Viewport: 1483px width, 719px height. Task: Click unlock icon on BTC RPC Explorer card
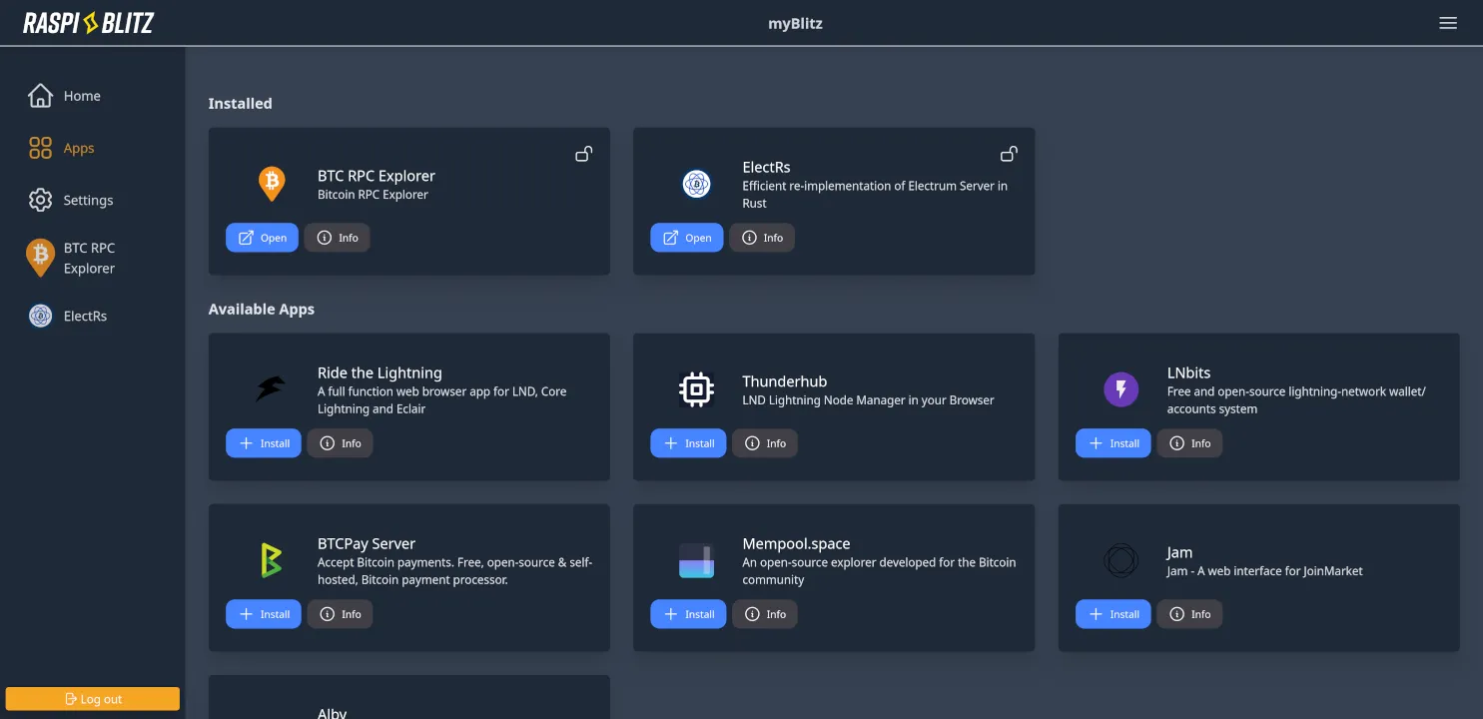point(584,154)
